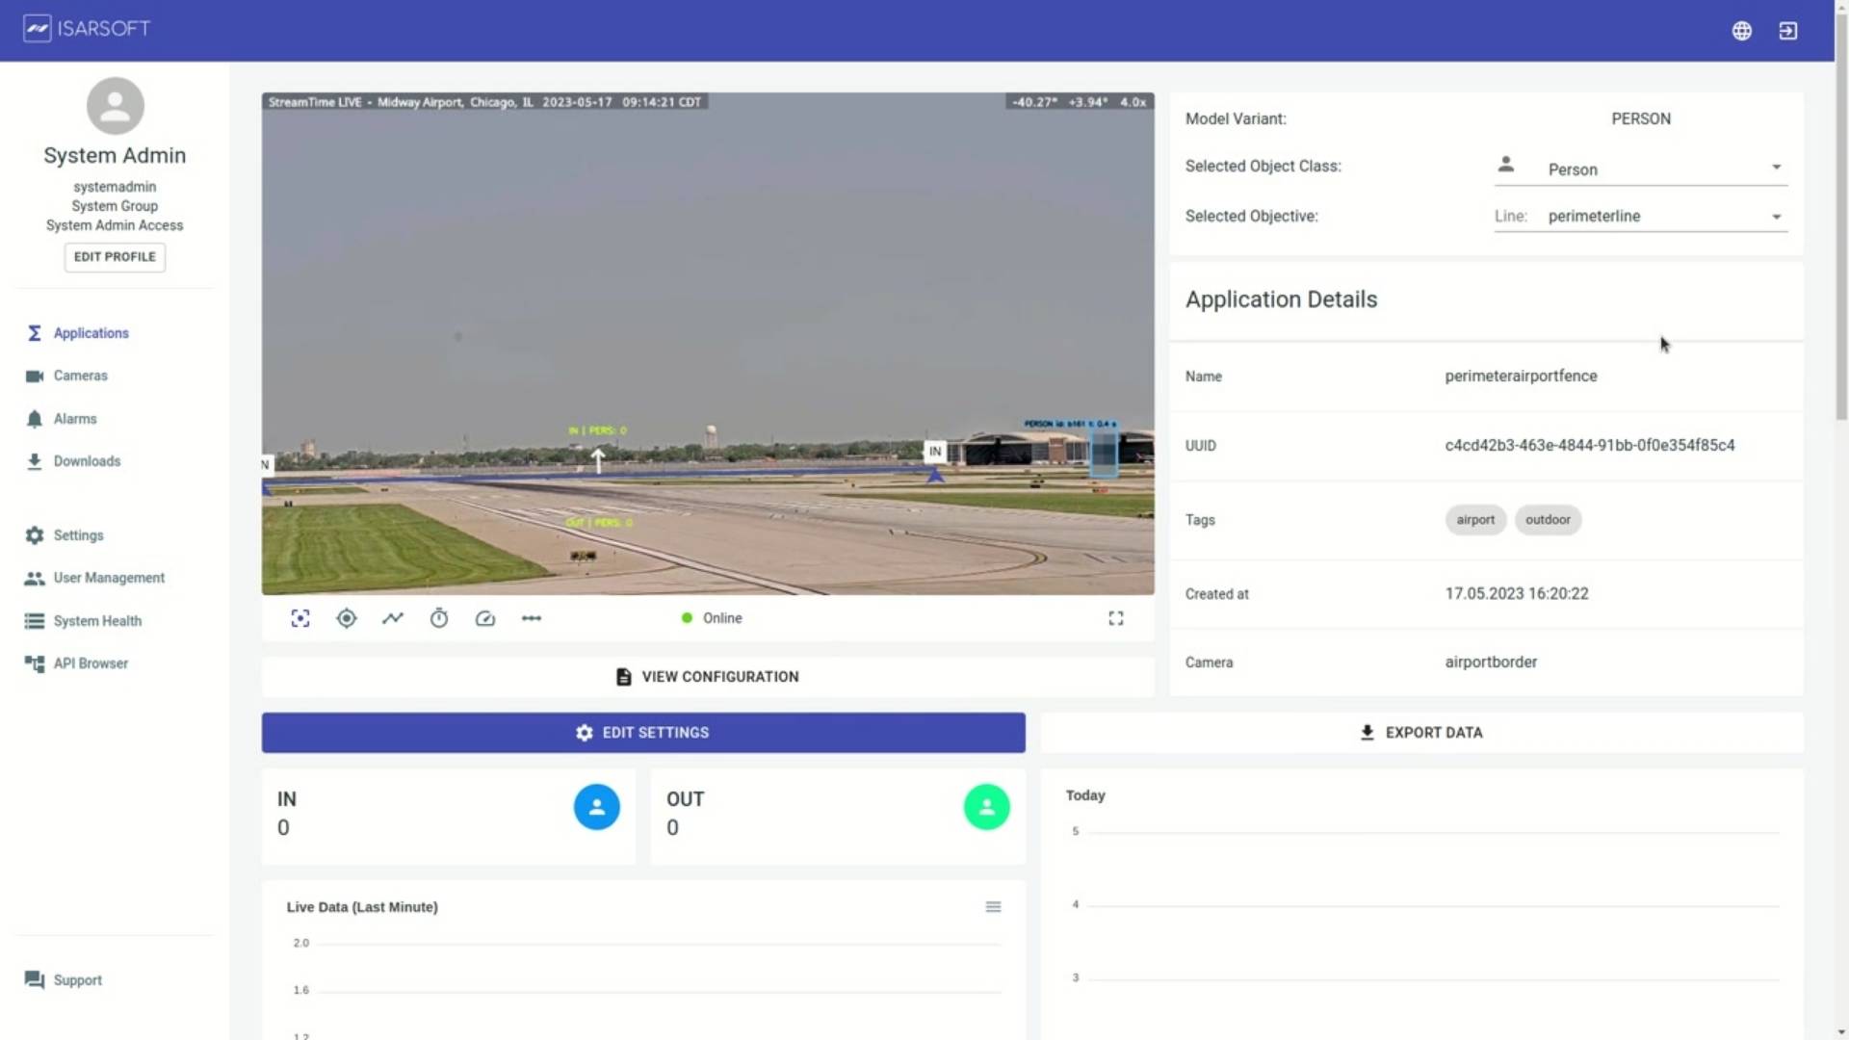The height and width of the screenshot is (1040, 1849).
Task: Click the logout icon in the top bar
Action: [1788, 30]
